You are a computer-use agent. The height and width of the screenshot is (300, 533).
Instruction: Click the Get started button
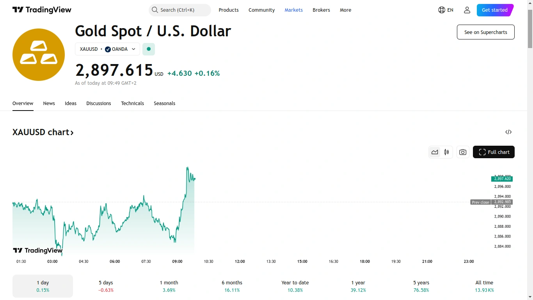point(494,10)
